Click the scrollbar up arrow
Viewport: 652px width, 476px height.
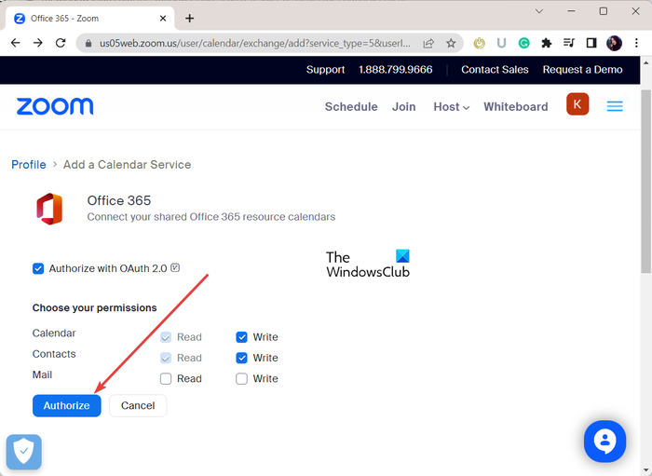tap(645, 63)
